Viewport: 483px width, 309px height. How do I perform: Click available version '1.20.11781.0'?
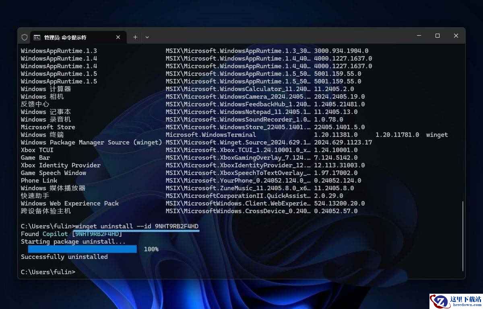pyautogui.click(x=397, y=135)
